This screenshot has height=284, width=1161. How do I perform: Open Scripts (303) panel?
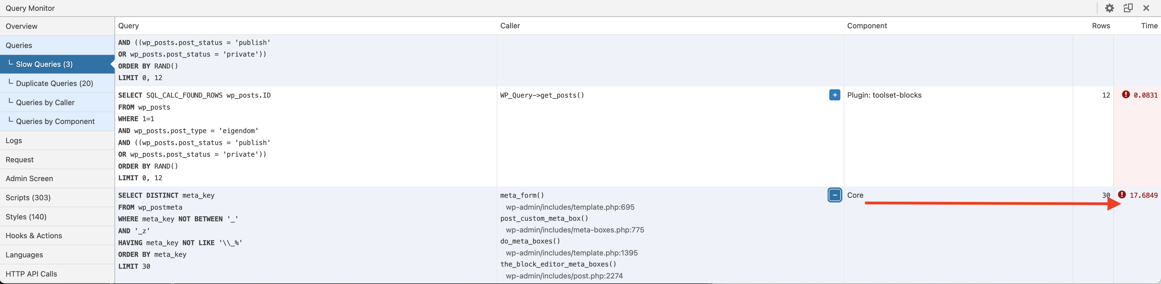pyautogui.click(x=57, y=197)
